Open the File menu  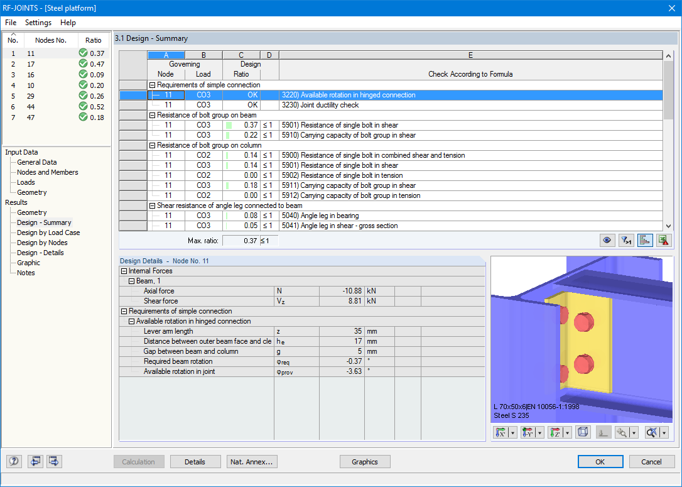tap(10, 23)
